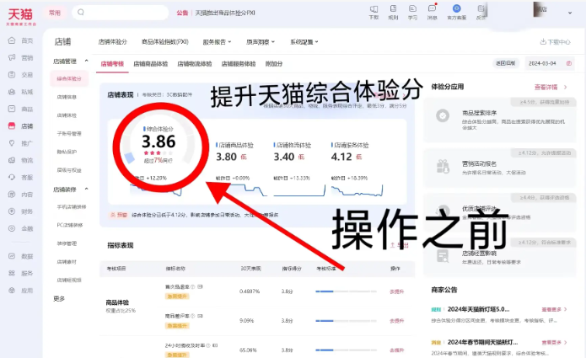Click 去提升 link in the 9.09% row
The width and height of the screenshot is (586, 358).
coord(396,321)
